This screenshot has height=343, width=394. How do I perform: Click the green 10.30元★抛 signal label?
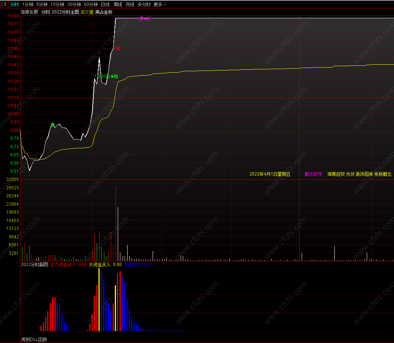point(106,76)
